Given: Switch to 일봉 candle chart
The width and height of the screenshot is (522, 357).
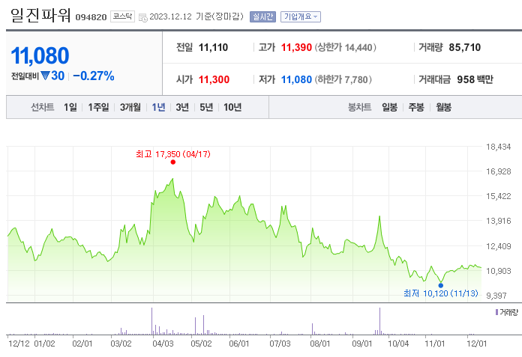Looking at the screenshot, I should [389, 107].
